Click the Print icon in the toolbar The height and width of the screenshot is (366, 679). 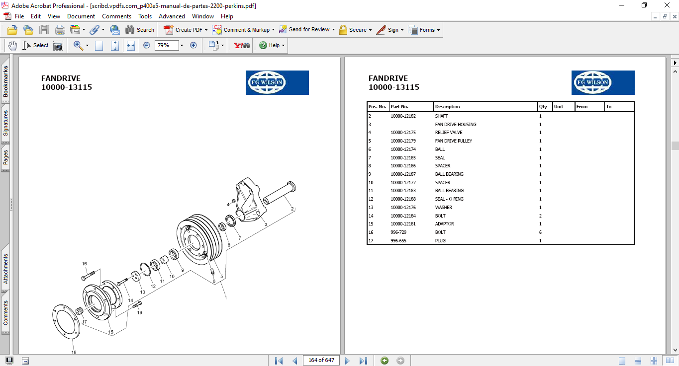pos(60,30)
